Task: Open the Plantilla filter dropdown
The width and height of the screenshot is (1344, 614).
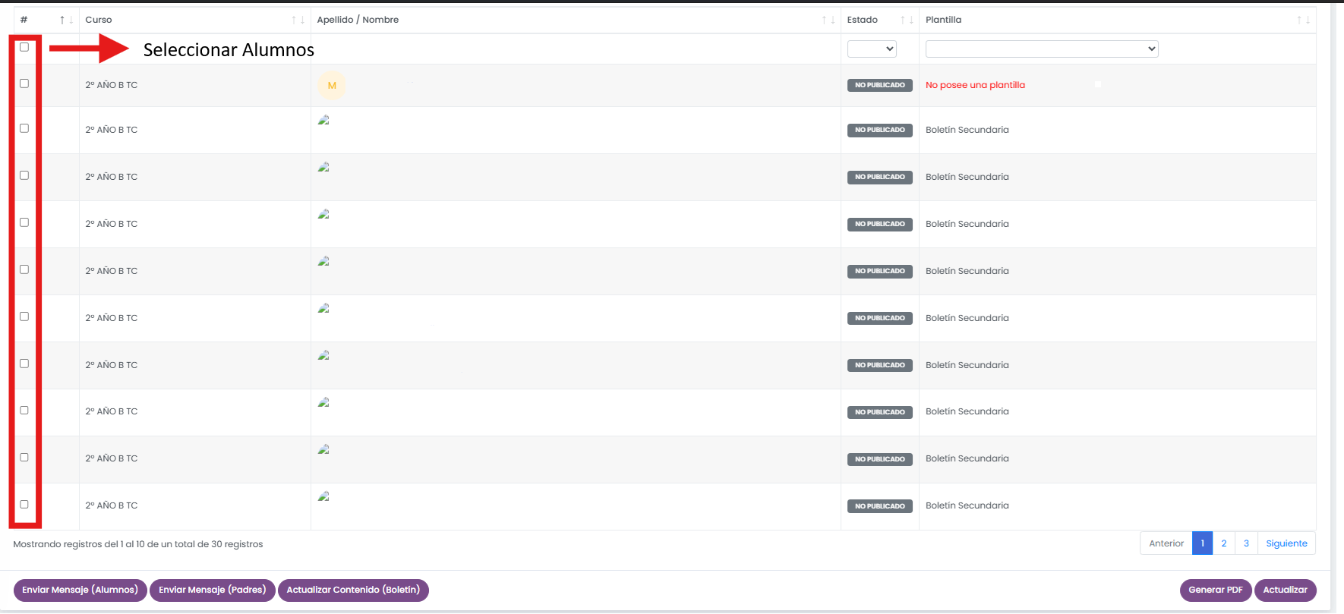Action: [1042, 49]
